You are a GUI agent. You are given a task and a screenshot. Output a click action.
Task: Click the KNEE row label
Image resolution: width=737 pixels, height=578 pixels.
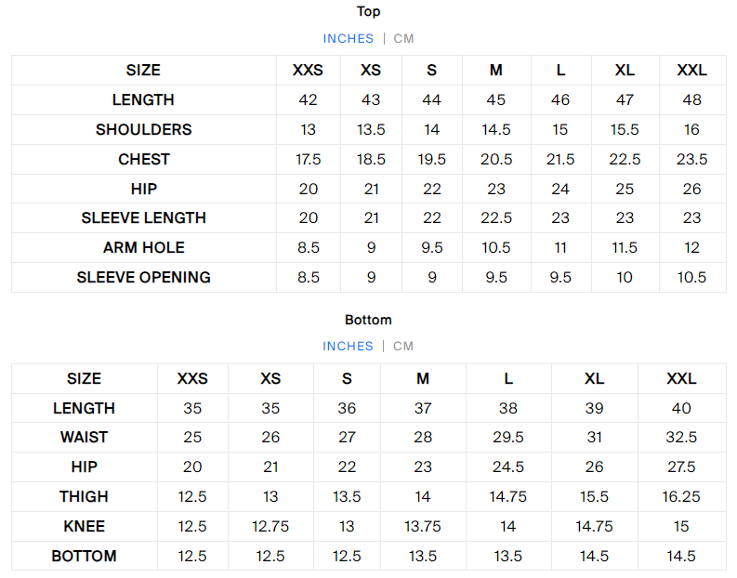(x=85, y=526)
